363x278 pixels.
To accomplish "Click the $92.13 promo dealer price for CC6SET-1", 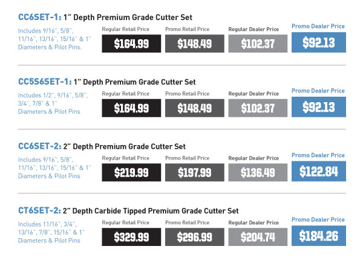I will [x=319, y=42].
